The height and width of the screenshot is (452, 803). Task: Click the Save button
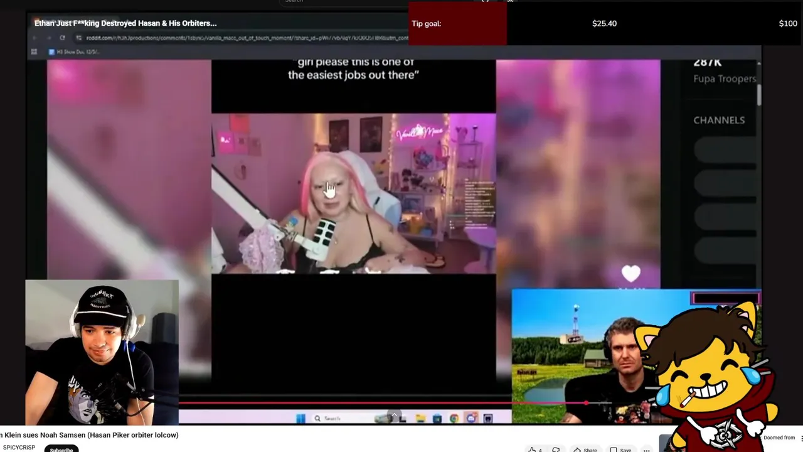click(620, 449)
